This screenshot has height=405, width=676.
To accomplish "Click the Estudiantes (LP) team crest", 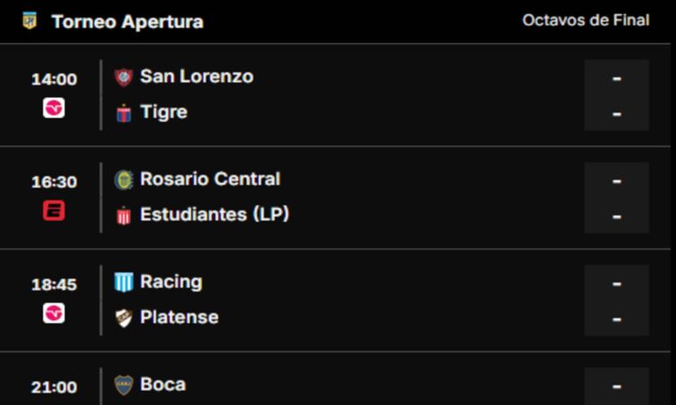I will coord(123,215).
